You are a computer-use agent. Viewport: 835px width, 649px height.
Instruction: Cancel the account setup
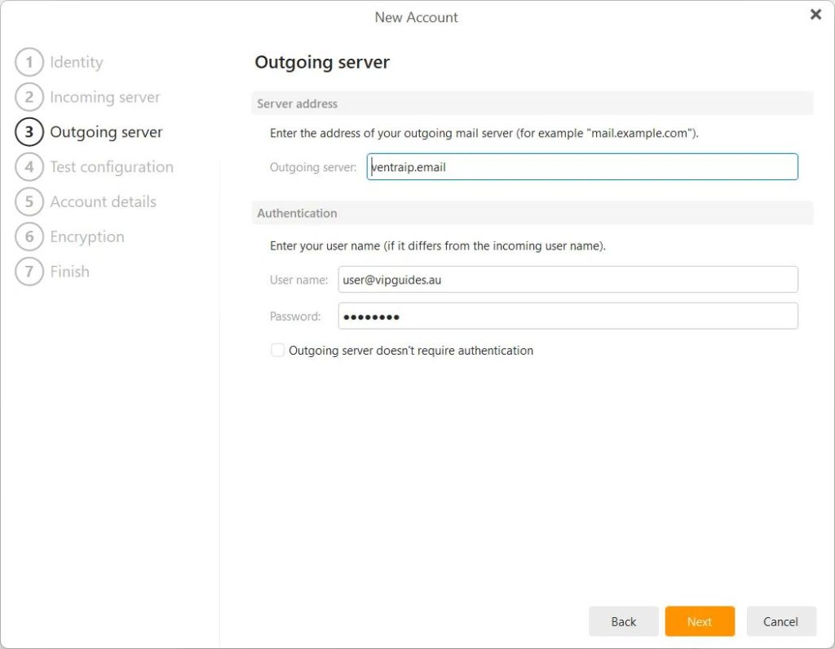click(x=781, y=621)
